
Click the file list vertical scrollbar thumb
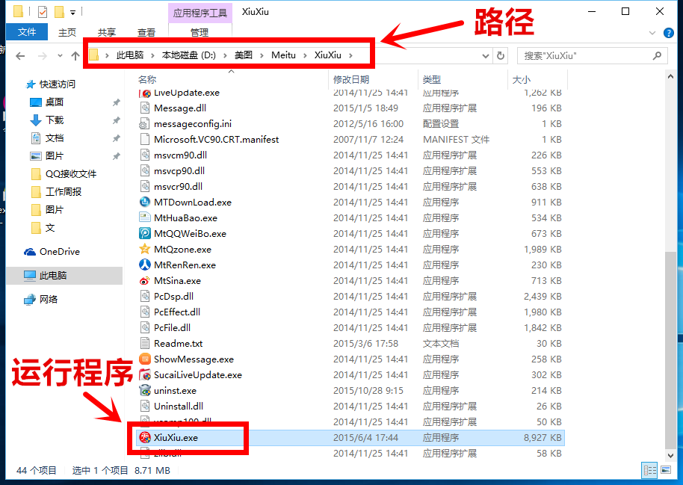click(x=671, y=350)
